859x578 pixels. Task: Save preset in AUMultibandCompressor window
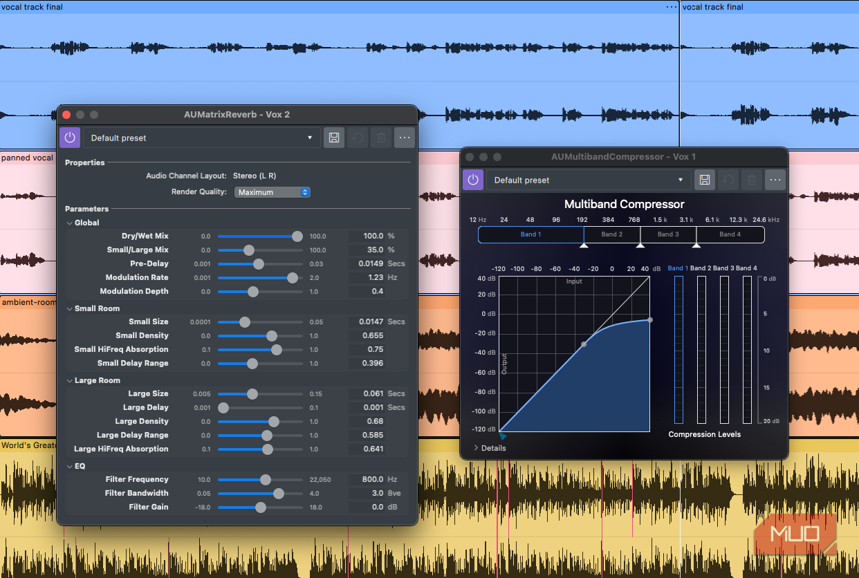705,180
